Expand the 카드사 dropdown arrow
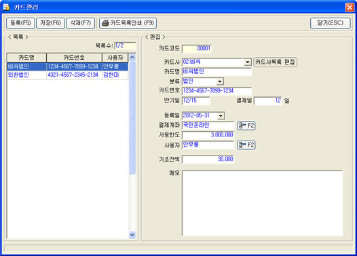The height and width of the screenshot is (256, 357). [248, 62]
